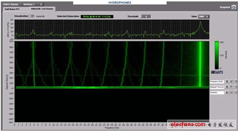Click autoscale-once button for Elapsed Time axis
238x131 pixels.
point(231,87)
